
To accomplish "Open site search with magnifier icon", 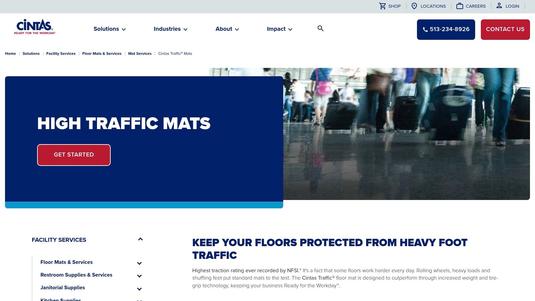I will 320,28.
